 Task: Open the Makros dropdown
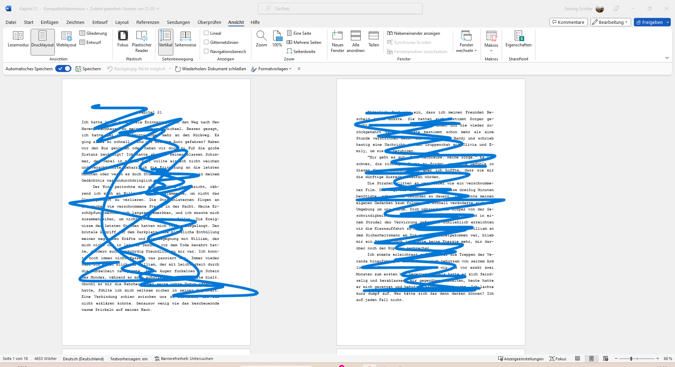tap(491, 42)
